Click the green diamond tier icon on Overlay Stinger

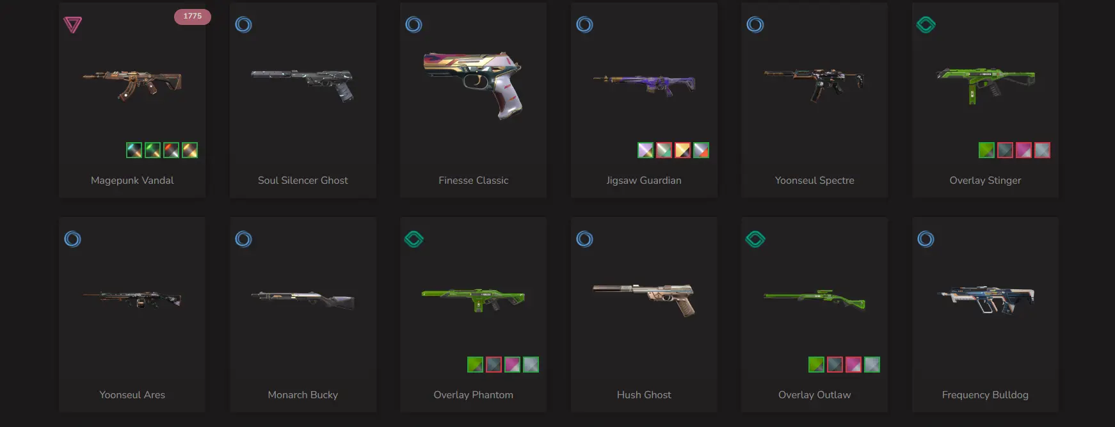coord(926,25)
